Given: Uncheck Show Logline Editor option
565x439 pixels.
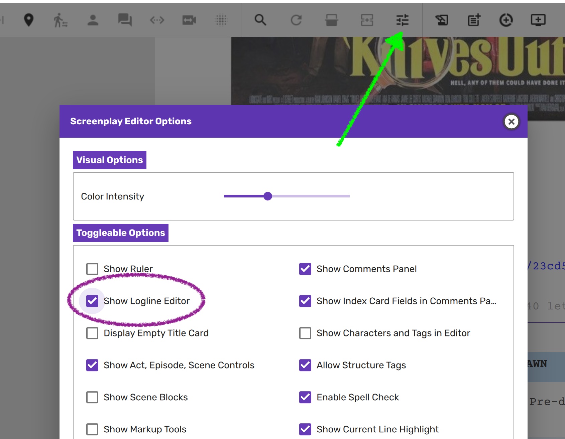Looking at the screenshot, I should (x=92, y=301).
